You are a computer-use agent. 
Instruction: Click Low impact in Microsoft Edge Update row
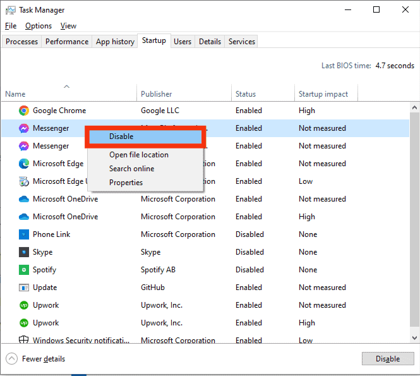coord(306,181)
